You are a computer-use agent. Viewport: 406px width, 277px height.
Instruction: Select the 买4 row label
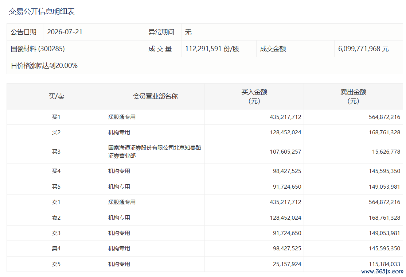[x=56, y=171]
